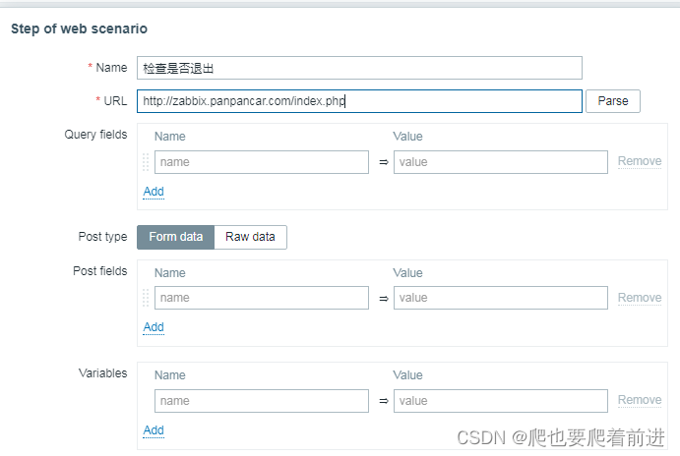This screenshot has height=456, width=680.
Task: Remove the Variables row
Action: point(640,400)
